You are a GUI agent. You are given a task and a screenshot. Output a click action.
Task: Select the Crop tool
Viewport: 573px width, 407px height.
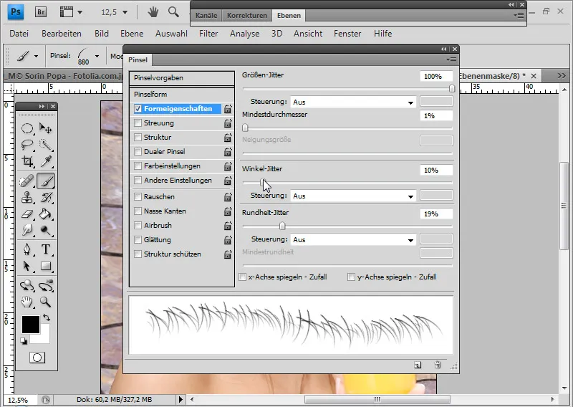click(27, 161)
